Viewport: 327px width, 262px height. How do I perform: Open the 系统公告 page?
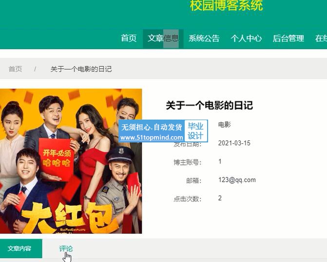pyautogui.click(x=204, y=38)
